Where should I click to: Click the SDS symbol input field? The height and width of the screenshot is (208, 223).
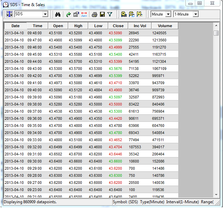click(28, 14)
